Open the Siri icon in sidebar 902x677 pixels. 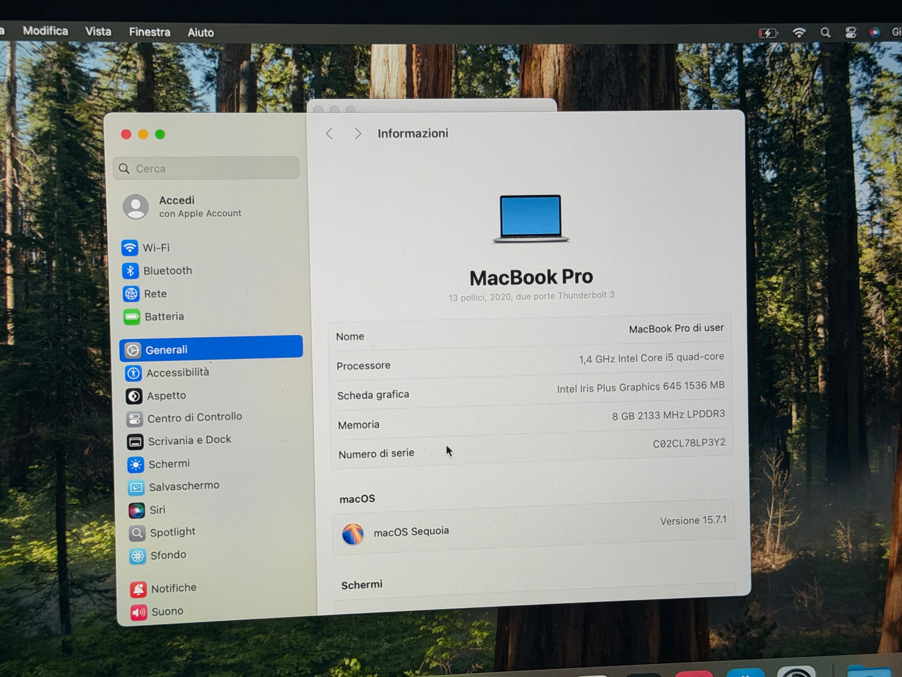click(137, 510)
